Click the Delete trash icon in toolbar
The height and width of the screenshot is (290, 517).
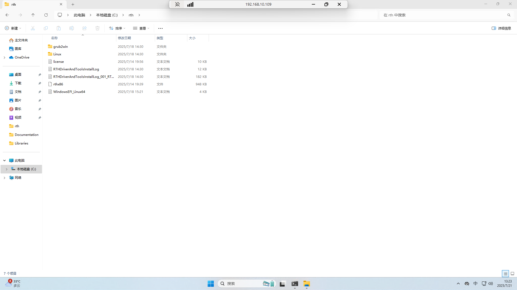pyautogui.click(x=97, y=28)
